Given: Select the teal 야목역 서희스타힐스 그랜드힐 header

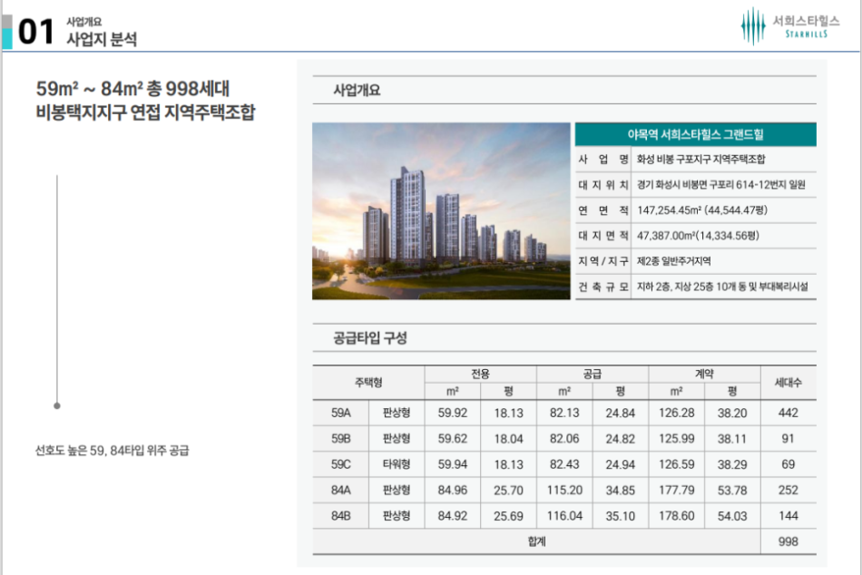Looking at the screenshot, I should click(696, 134).
